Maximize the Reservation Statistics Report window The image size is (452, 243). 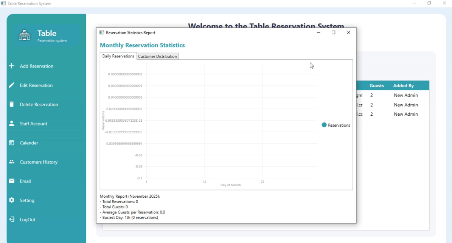coord(334,33)
